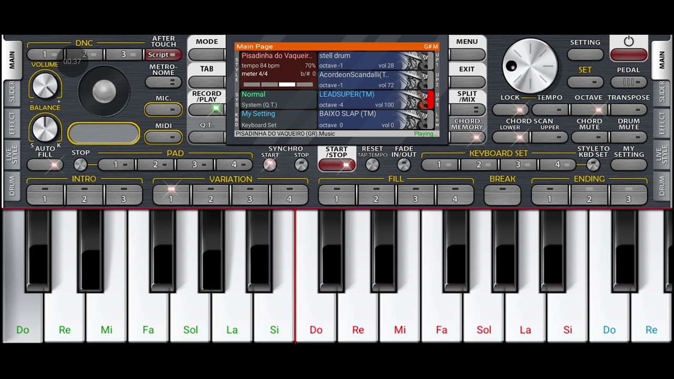Click the STOP round knob next to PAD
The height and width of the screenshot is (379, 674).
pyautogui.click(x=80, y=165)
